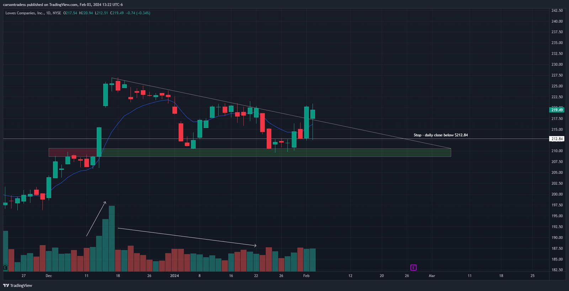Click the 185.00 price axis label
569x291 pixels.
click(557, 259)
